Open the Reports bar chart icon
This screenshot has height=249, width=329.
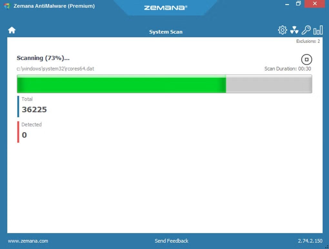[x=318, y=30]
